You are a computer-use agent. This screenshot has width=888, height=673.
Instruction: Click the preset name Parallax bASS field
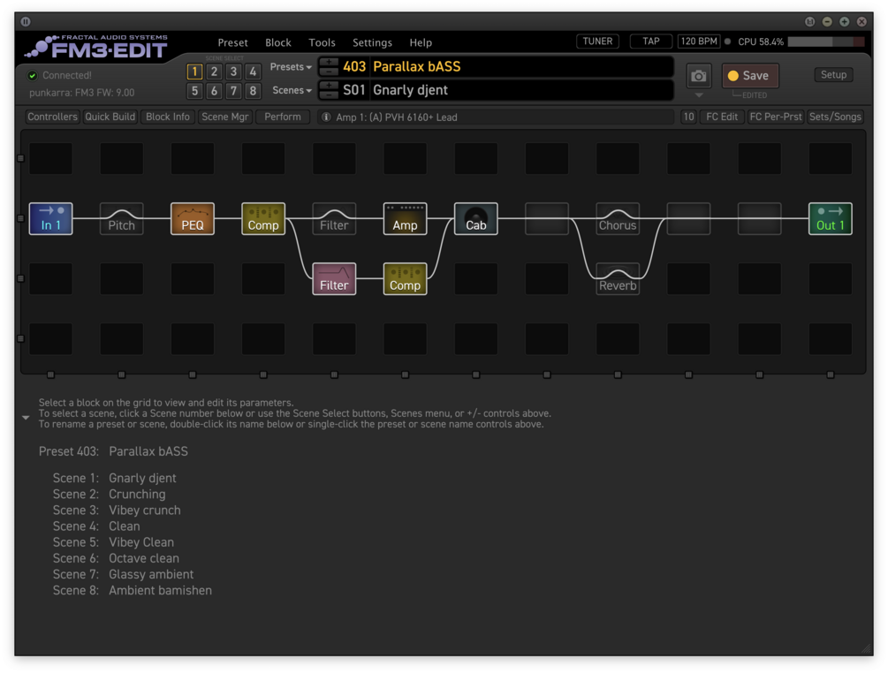[522, 67]
